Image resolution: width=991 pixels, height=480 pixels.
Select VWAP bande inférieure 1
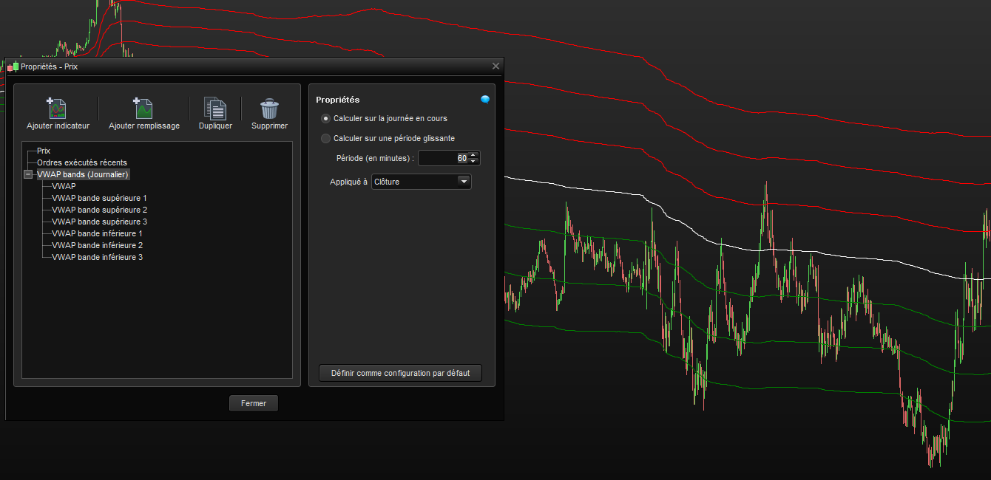98,233
